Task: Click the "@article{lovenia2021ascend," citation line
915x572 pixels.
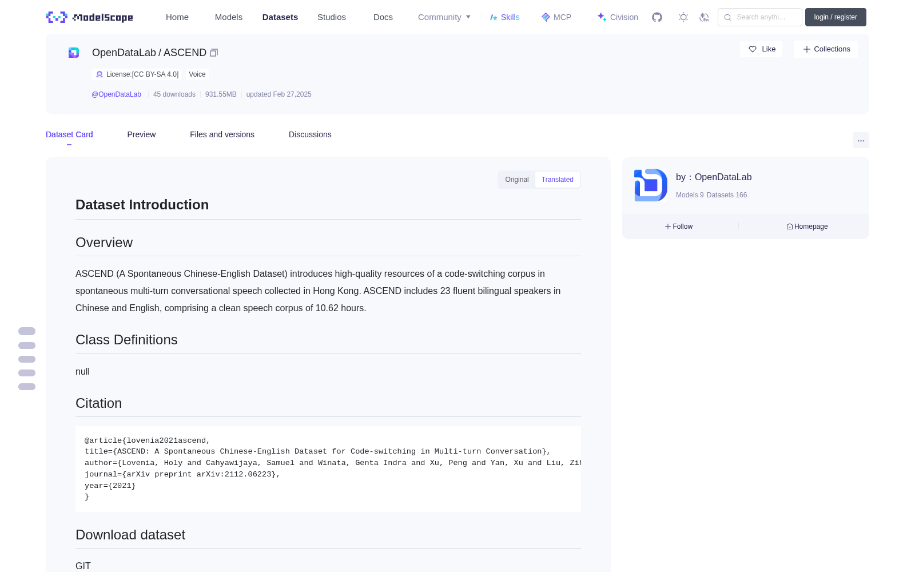Action: pyautogui.click(x=148, y=440)
